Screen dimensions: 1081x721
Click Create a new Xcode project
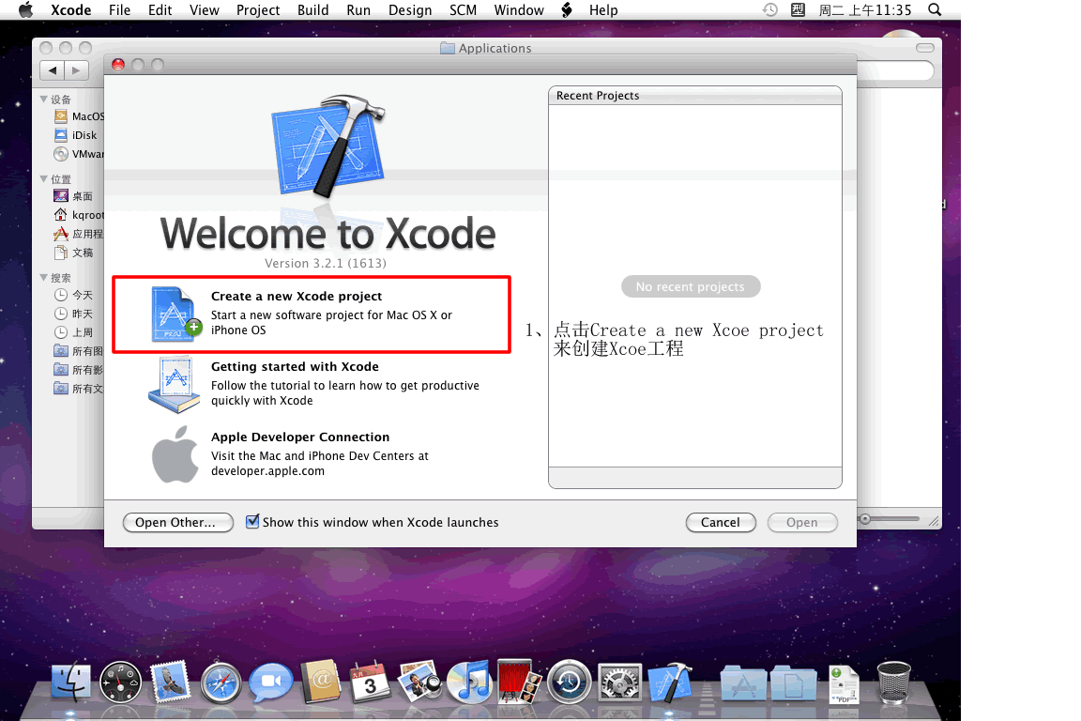click(x=297, y=296)
